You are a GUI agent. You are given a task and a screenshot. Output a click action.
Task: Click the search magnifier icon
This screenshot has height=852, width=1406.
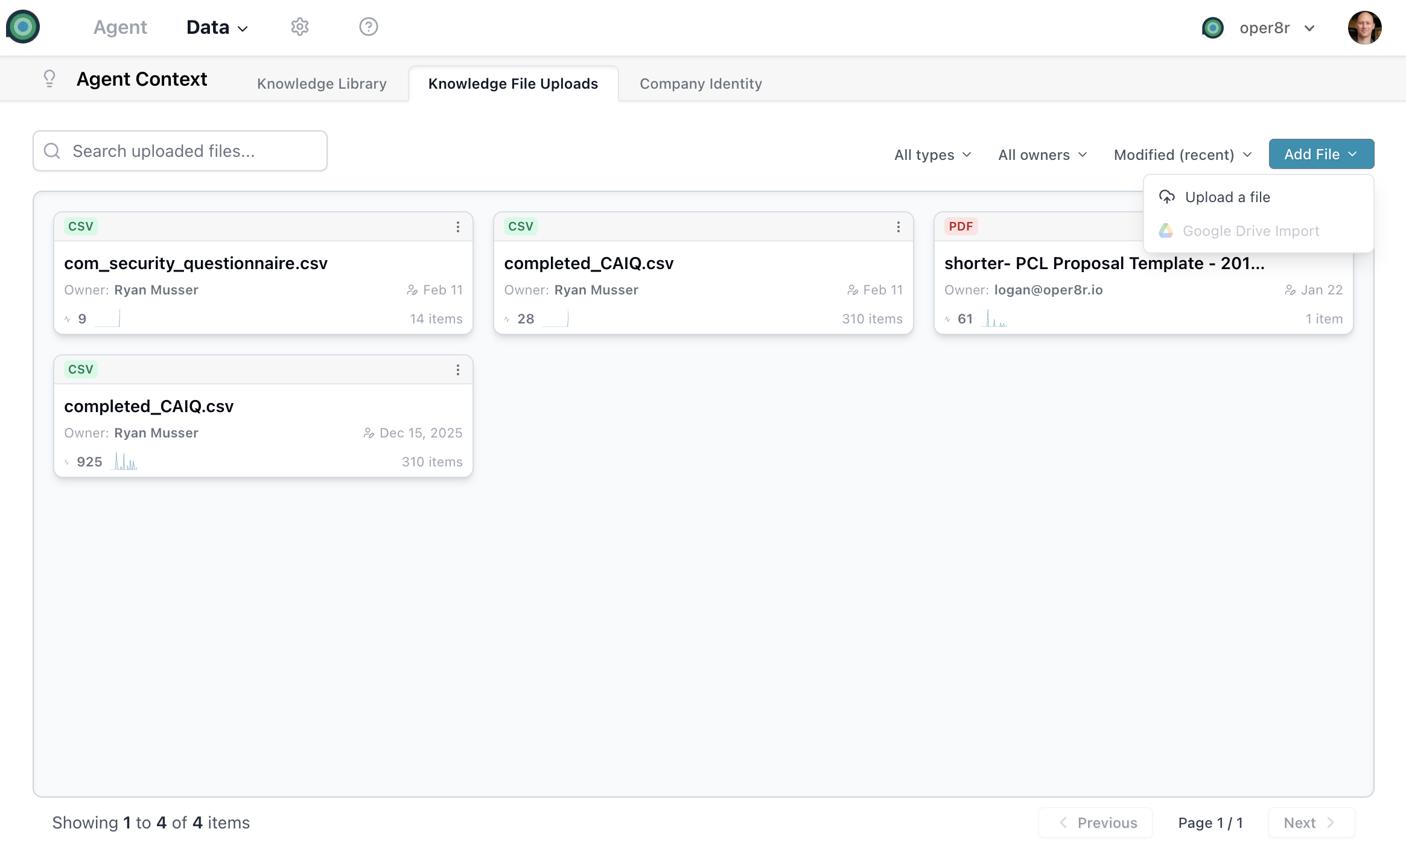52,151
